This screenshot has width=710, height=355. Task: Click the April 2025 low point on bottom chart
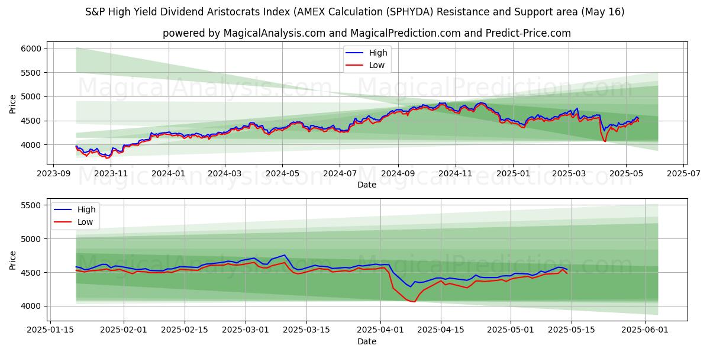pos(414,302)
